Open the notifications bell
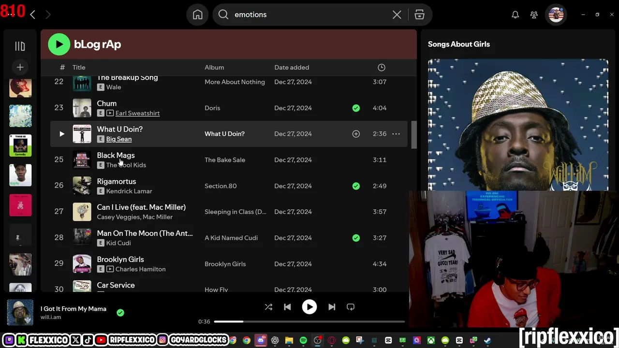Viewport: 619px width, 348px height. click(x=516, y=14)
